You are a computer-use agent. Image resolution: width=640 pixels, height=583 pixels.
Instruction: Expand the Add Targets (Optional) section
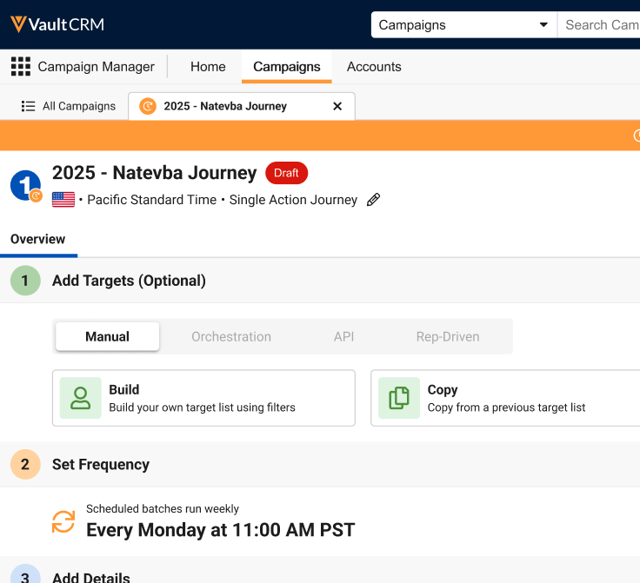(x=129, y=281)
